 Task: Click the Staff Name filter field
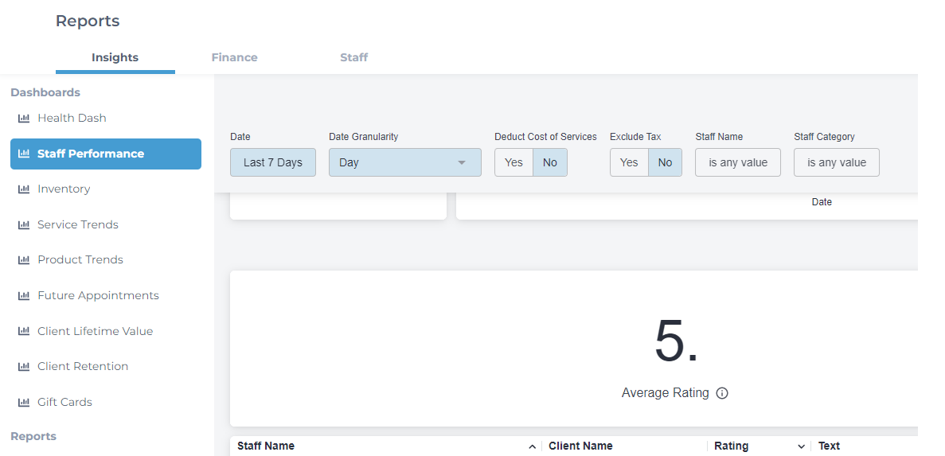click(x=738, y=162)
